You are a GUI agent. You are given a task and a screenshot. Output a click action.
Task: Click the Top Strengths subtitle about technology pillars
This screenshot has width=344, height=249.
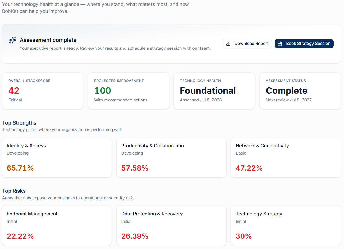63,130
